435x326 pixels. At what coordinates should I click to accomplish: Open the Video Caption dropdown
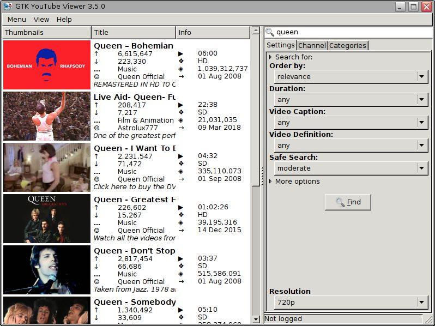pos(351,122)
